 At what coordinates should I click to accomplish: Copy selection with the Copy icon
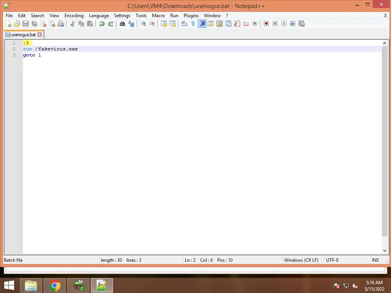81,24
